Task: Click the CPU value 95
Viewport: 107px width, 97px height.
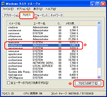Action: [x=60, y=72]
